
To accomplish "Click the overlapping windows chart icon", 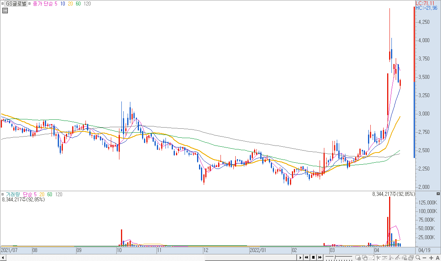I will click(x=365, y=257).
